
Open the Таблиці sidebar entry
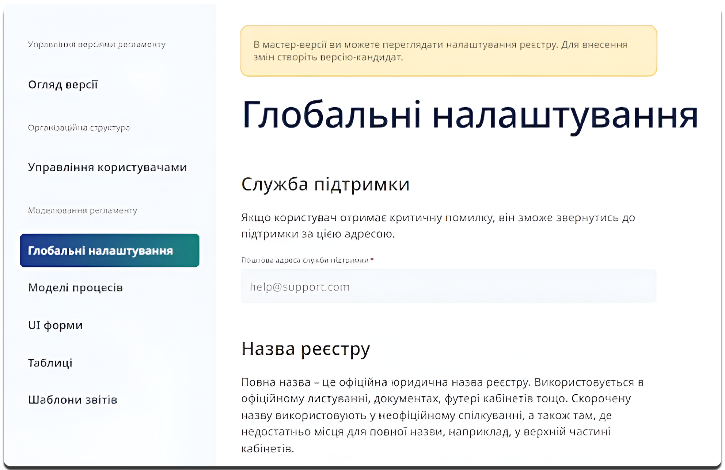point(50,363)
